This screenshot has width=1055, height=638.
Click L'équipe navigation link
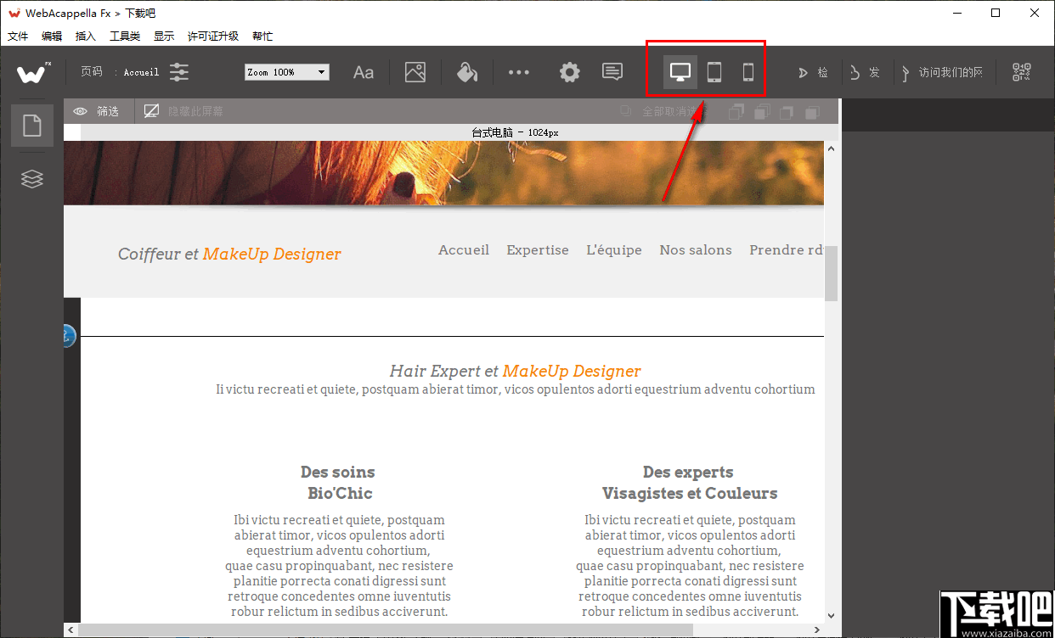(x=614, y=249)
